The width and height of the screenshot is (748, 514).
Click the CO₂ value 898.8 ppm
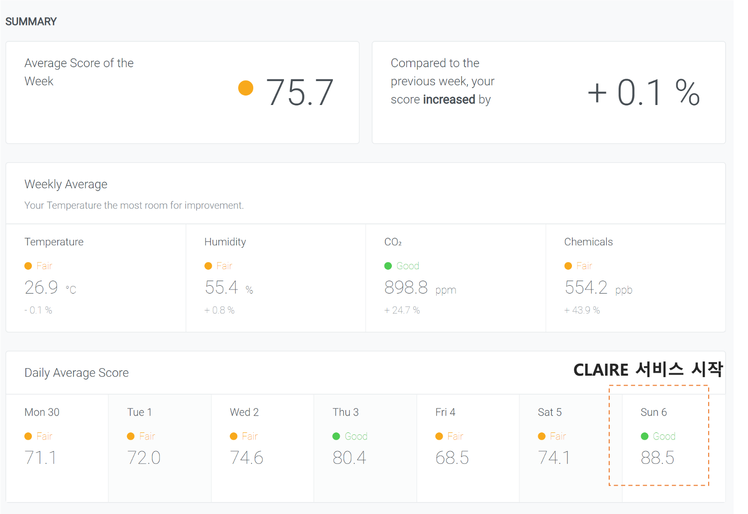pyautogui.click(x=420, y=288)
